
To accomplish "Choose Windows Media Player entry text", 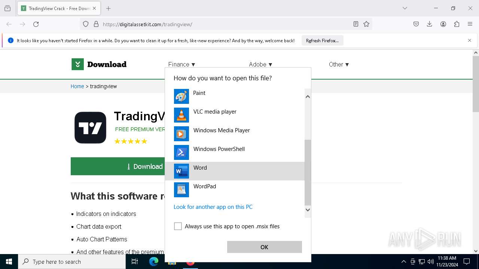I will [222, 130].
